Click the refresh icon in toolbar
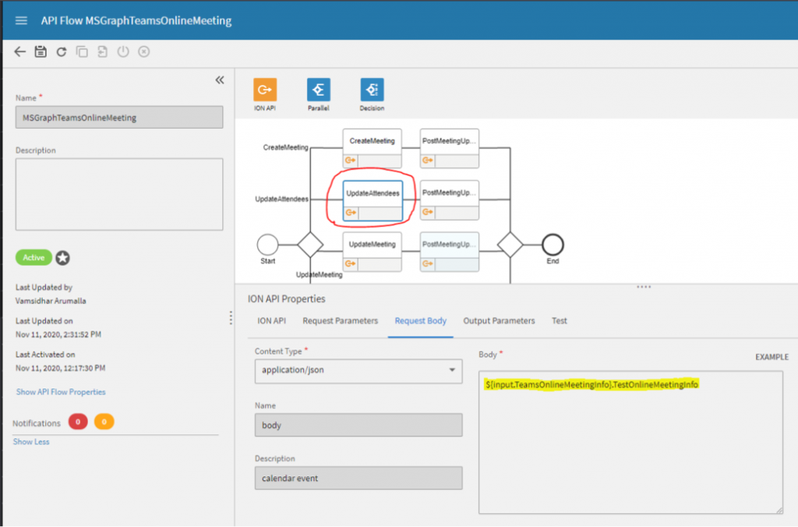 coord(62,52)
